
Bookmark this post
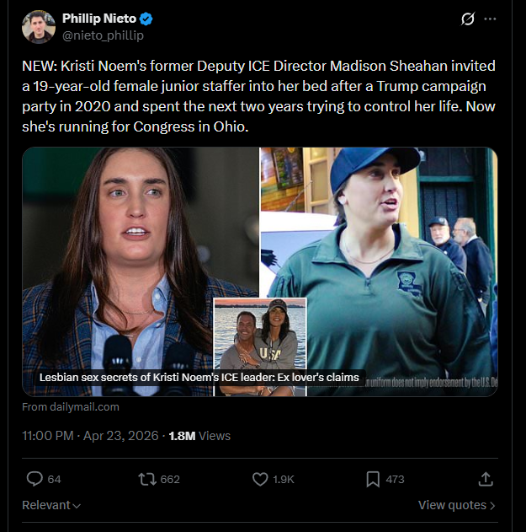pyautogui.click(x=373, y=479)
